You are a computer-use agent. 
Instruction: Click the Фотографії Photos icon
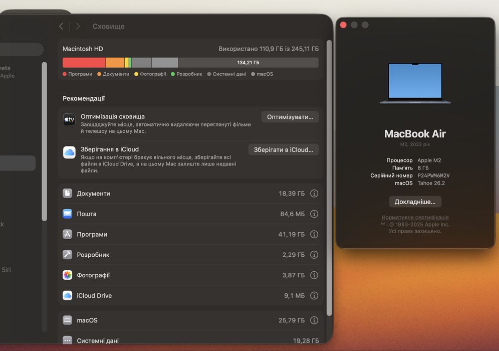pos(67,275)
